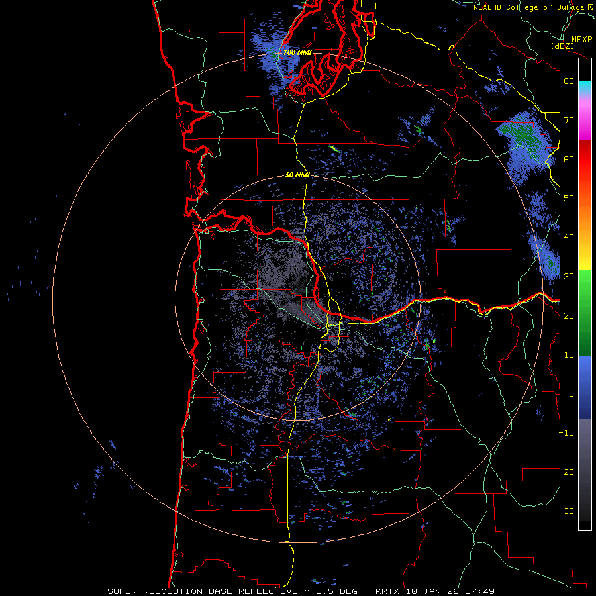Click the 50 NMI range ring label

(297, 175)
